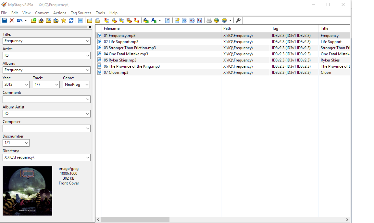374x223 pixels.
Task: Expand the Genre dropdown showing NeoProg
Action: [87, 84]
